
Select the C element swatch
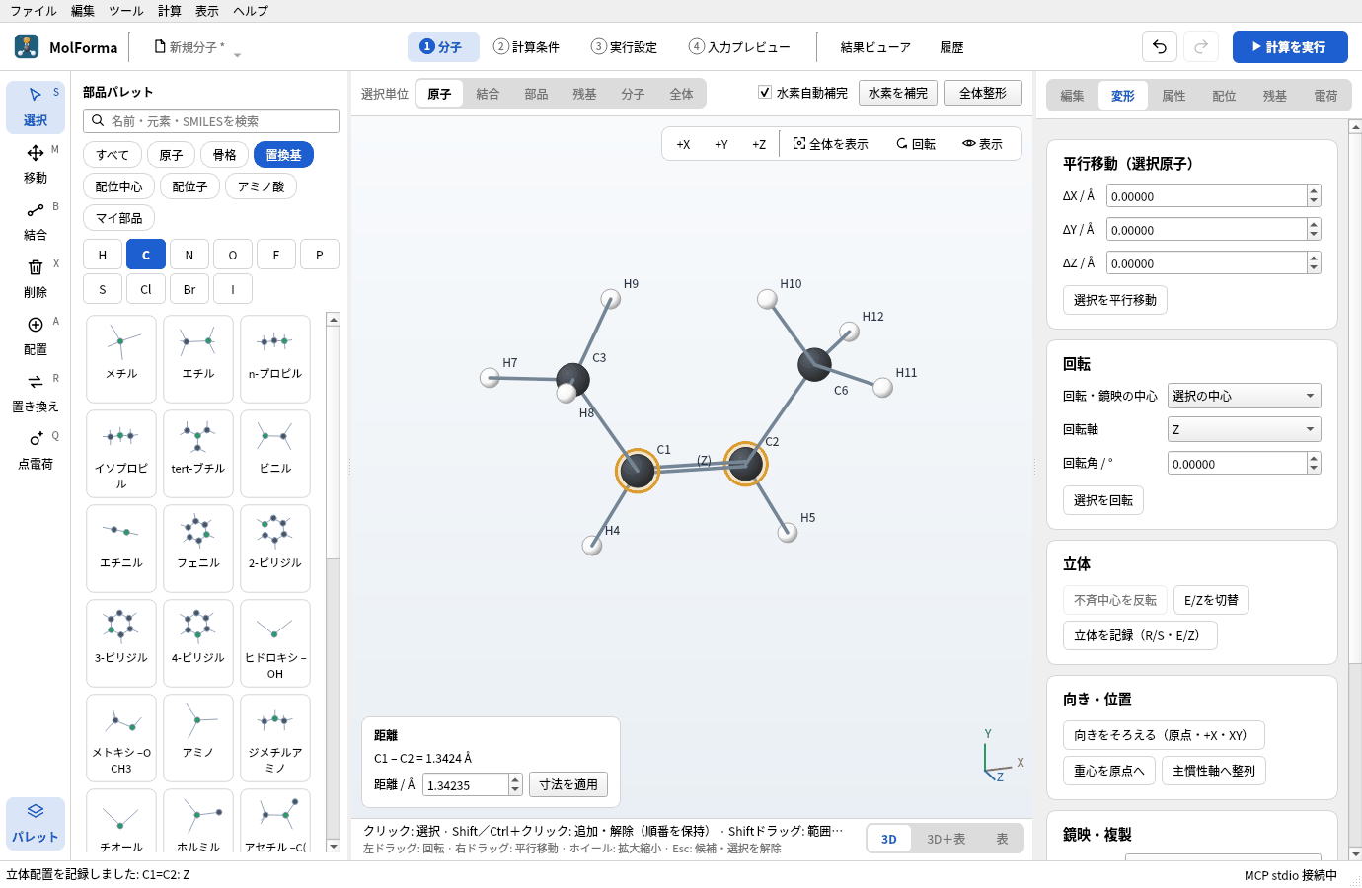point(146,255)
